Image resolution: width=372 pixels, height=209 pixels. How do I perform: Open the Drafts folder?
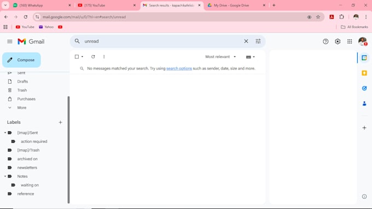tap(22, 82)
